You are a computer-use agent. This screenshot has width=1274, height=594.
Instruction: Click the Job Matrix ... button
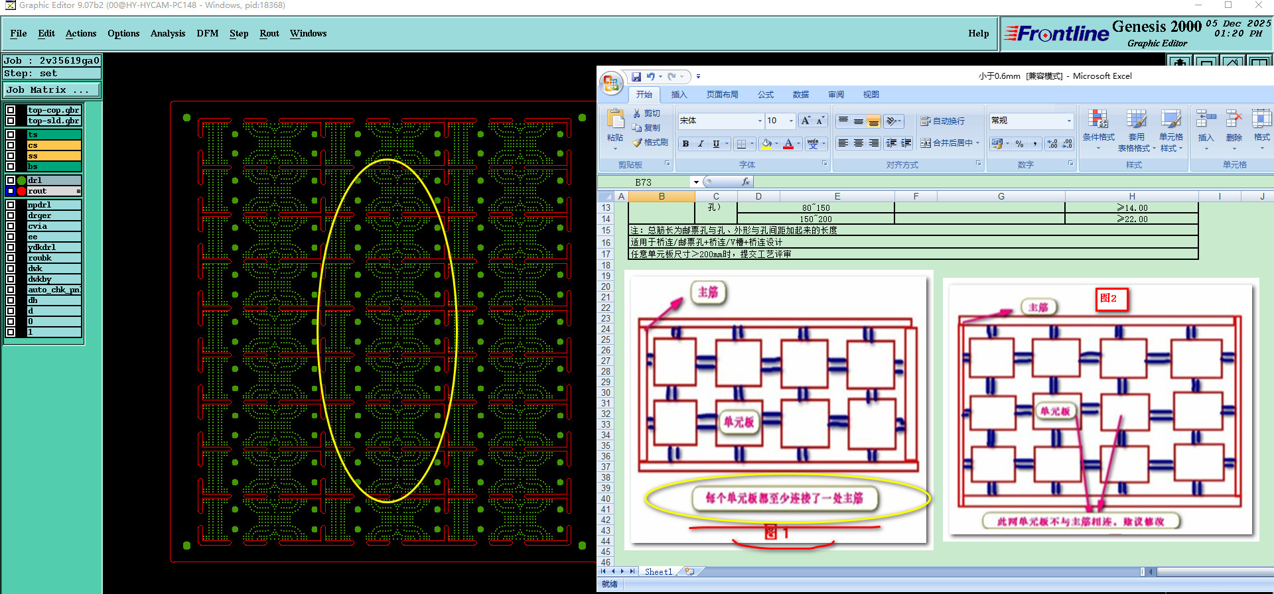click(x=52, y=89)
